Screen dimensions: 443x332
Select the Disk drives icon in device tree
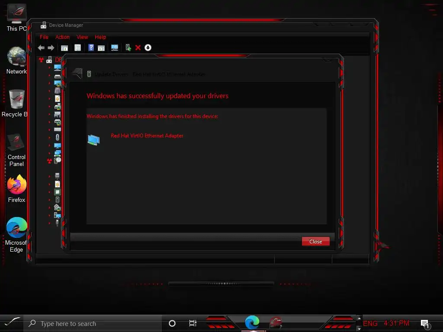(58, 76)
